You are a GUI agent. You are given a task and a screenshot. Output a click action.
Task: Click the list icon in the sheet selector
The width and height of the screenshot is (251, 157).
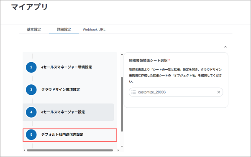(x=133, y=92)
